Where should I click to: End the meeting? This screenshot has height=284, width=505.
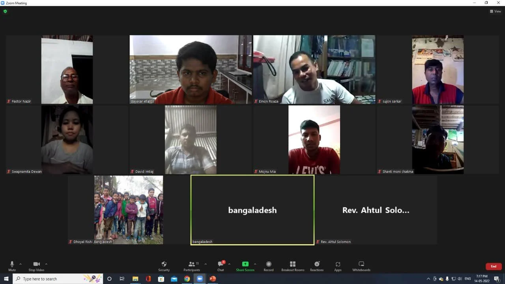tap(493, 266)
